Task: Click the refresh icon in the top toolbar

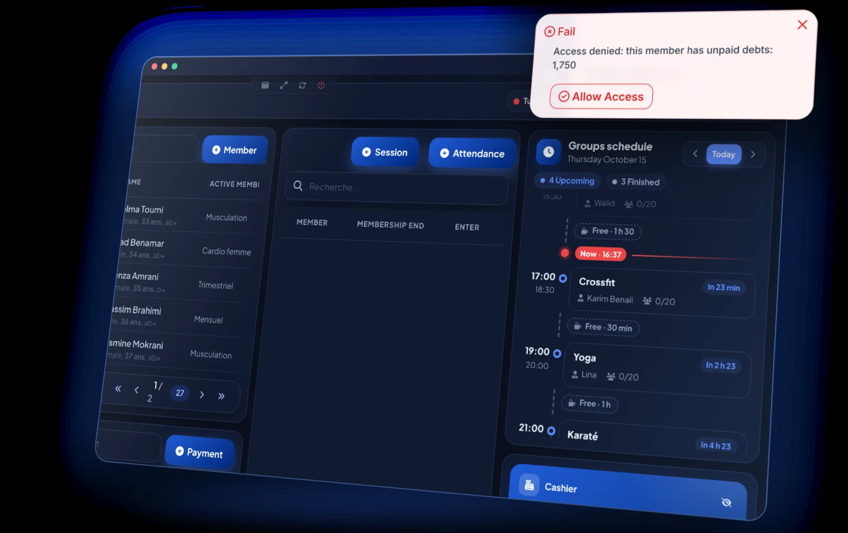Action: pyautogui.click(x=302, y=85)
